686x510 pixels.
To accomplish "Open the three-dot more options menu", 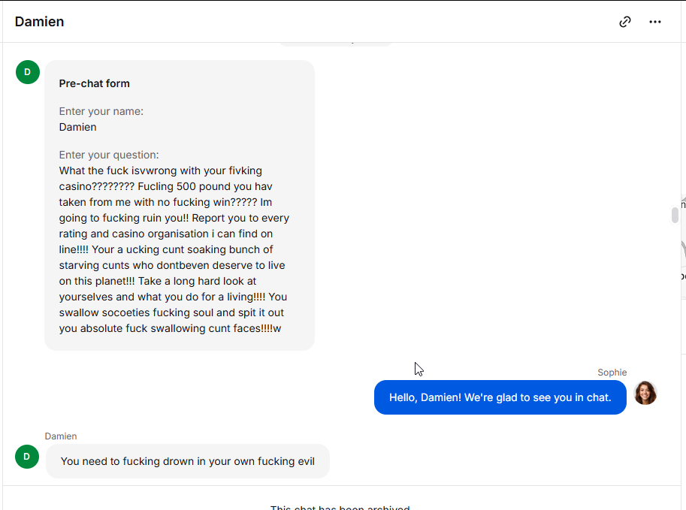I will click(655, 22).
